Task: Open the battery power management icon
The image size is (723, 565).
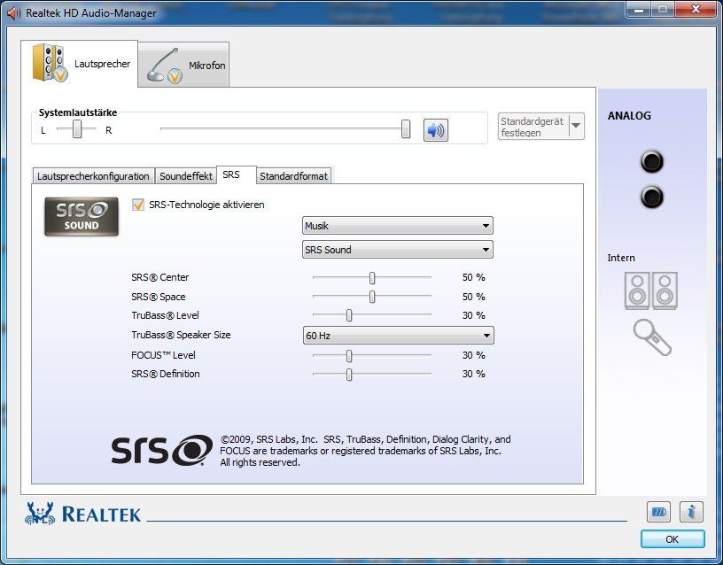Action: pos(658,512)
